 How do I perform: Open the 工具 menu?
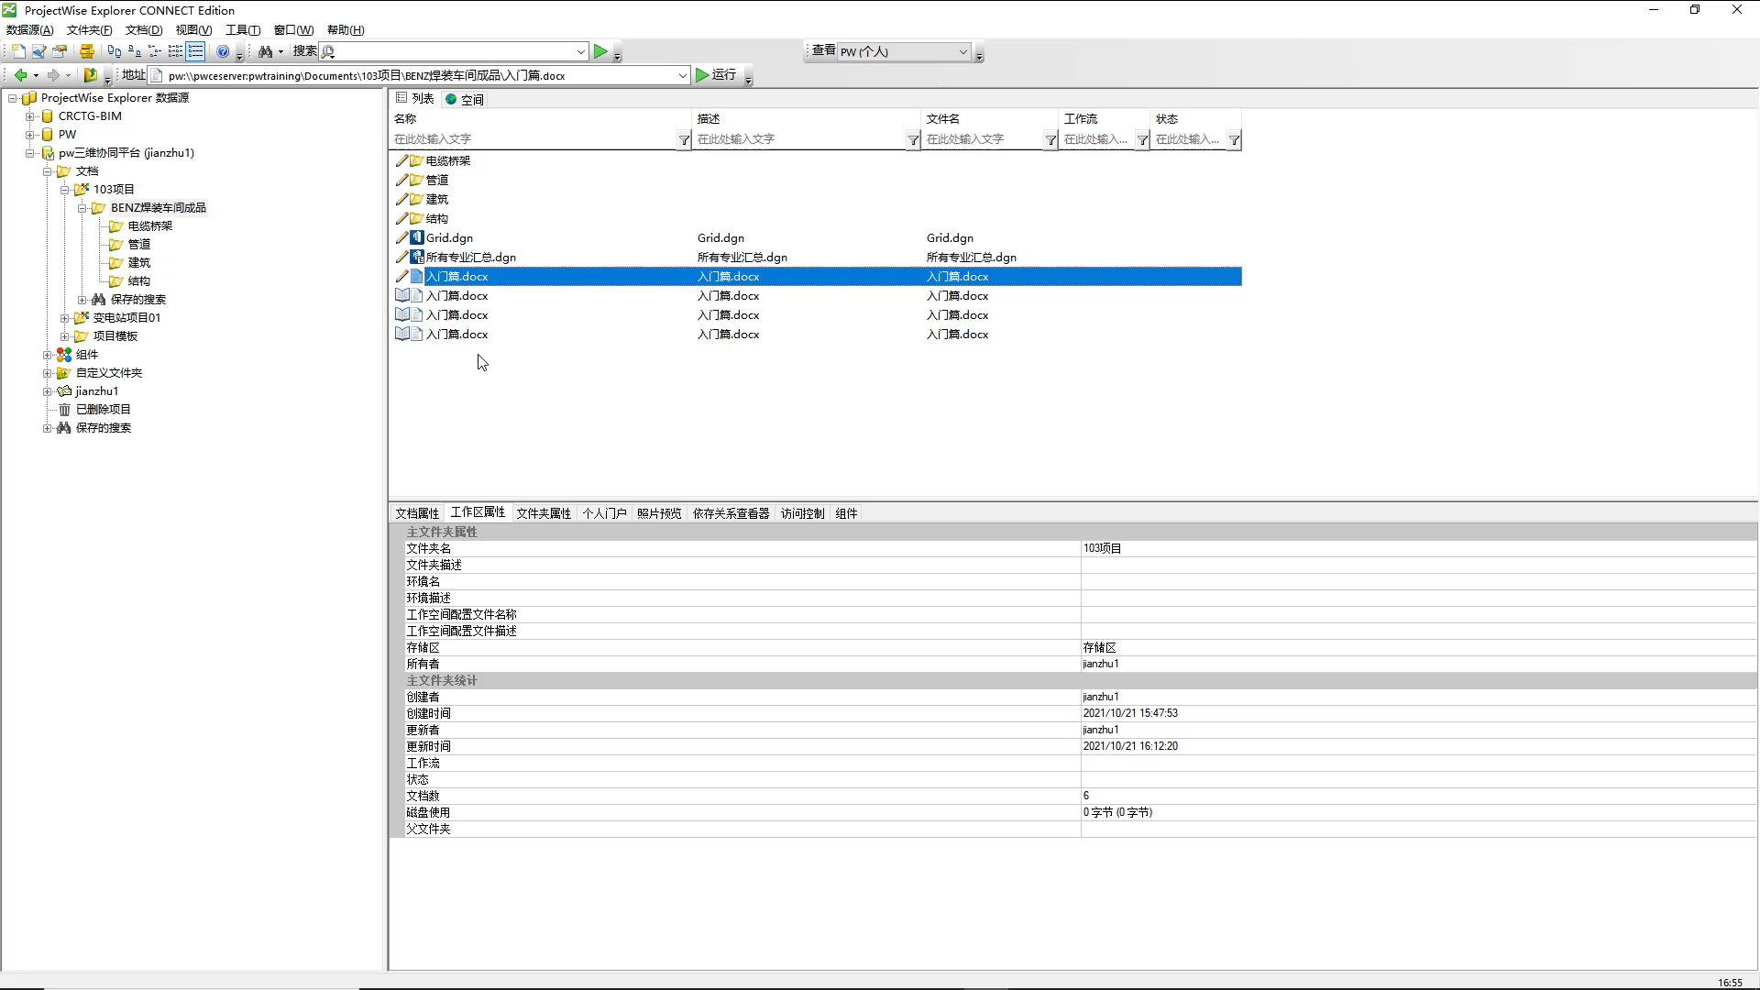[x=243, y=30]
